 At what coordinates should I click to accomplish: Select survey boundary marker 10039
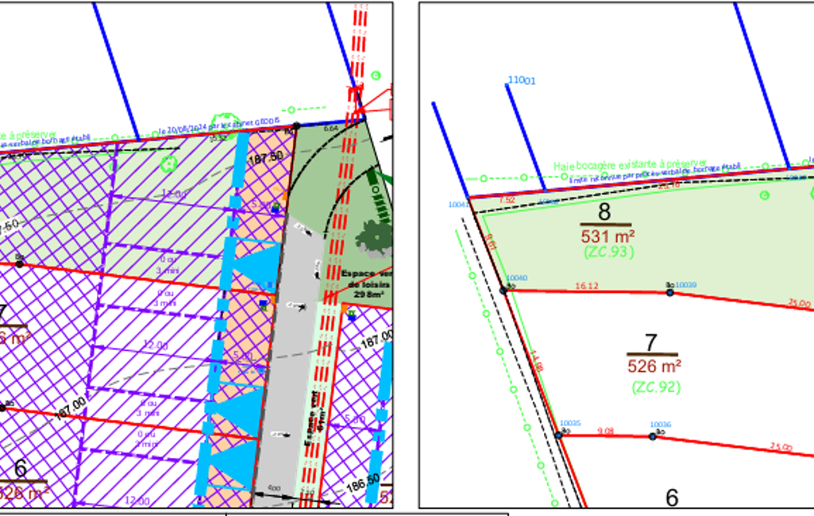tap(670, 292)
